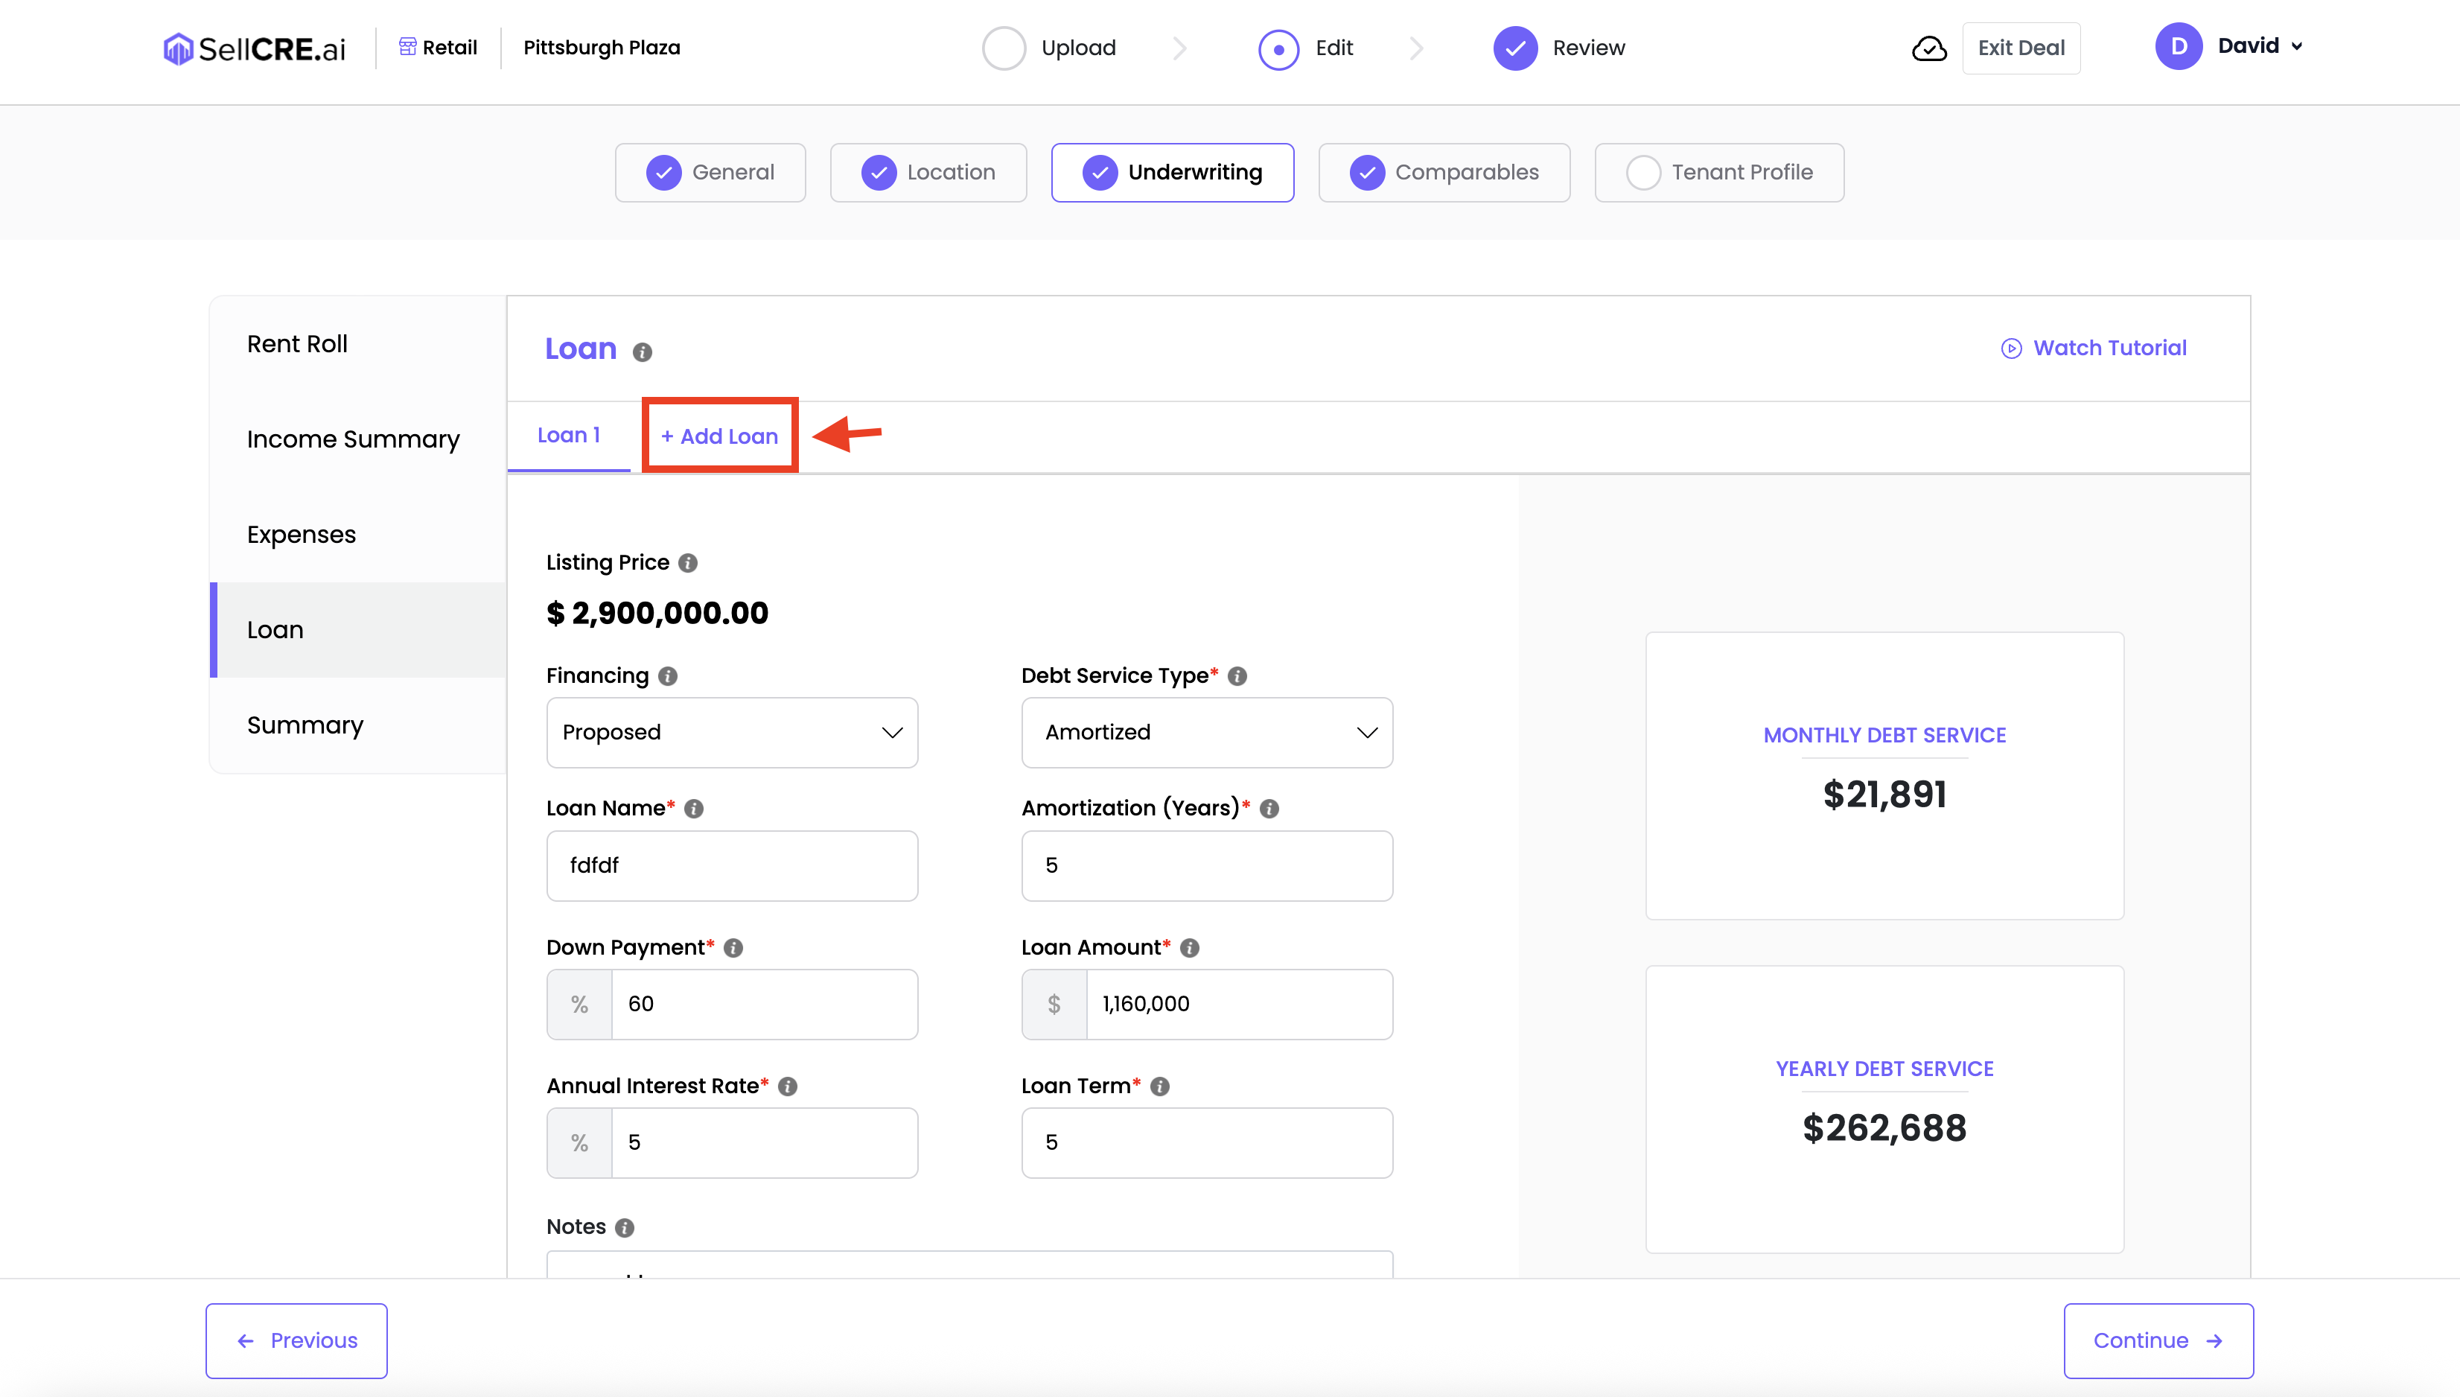Expand the Debt Service Type dropdown
Viewport: 2460px width, 1397px height.
tap(1206, 732)
